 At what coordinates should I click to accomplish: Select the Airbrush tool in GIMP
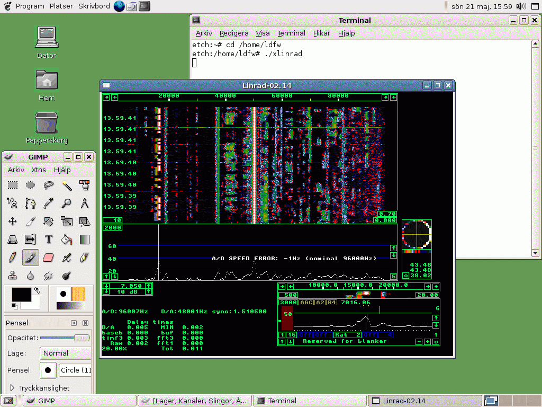click(66, 258)
